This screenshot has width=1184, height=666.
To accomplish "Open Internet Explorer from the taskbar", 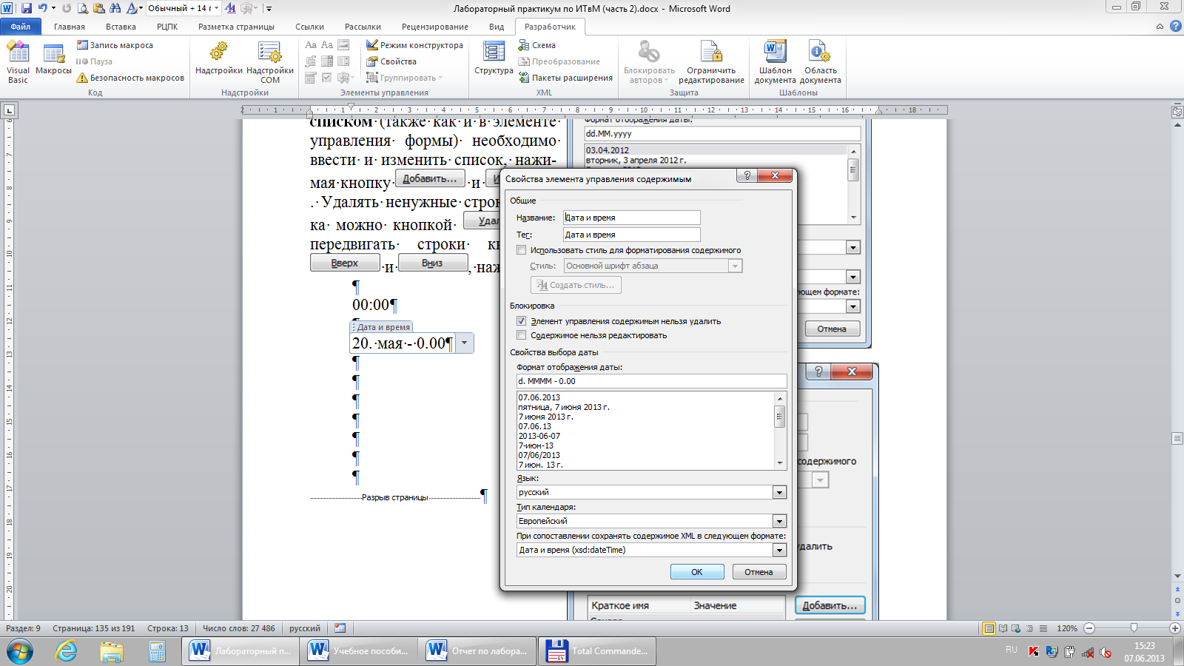I will pyautogui.click(x=66, y=651).
